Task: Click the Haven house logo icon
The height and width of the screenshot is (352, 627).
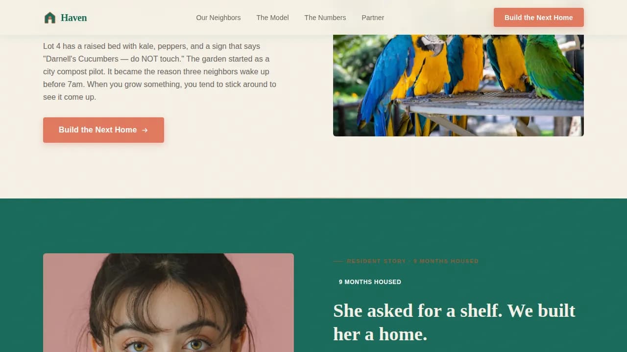Action: pyautogui.click(x=49, y=18)
